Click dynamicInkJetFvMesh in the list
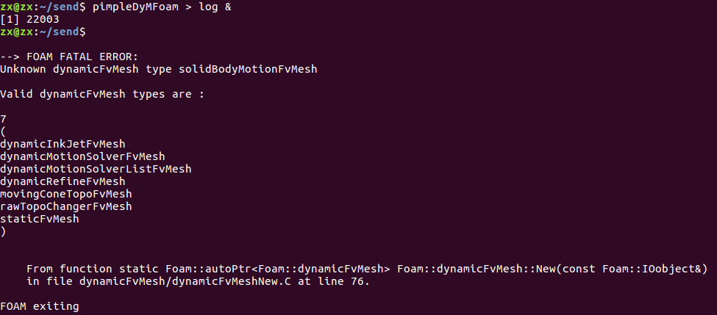Image resolution: width=717 pixels, height=315 pixels. pyautogui.click(x=63, y=144)
